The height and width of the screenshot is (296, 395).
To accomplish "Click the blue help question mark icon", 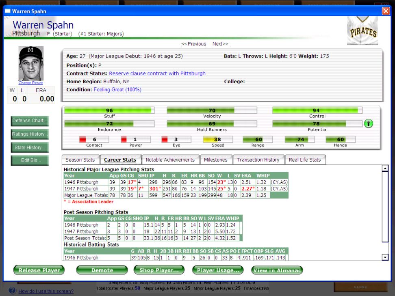I will point(12,291).
